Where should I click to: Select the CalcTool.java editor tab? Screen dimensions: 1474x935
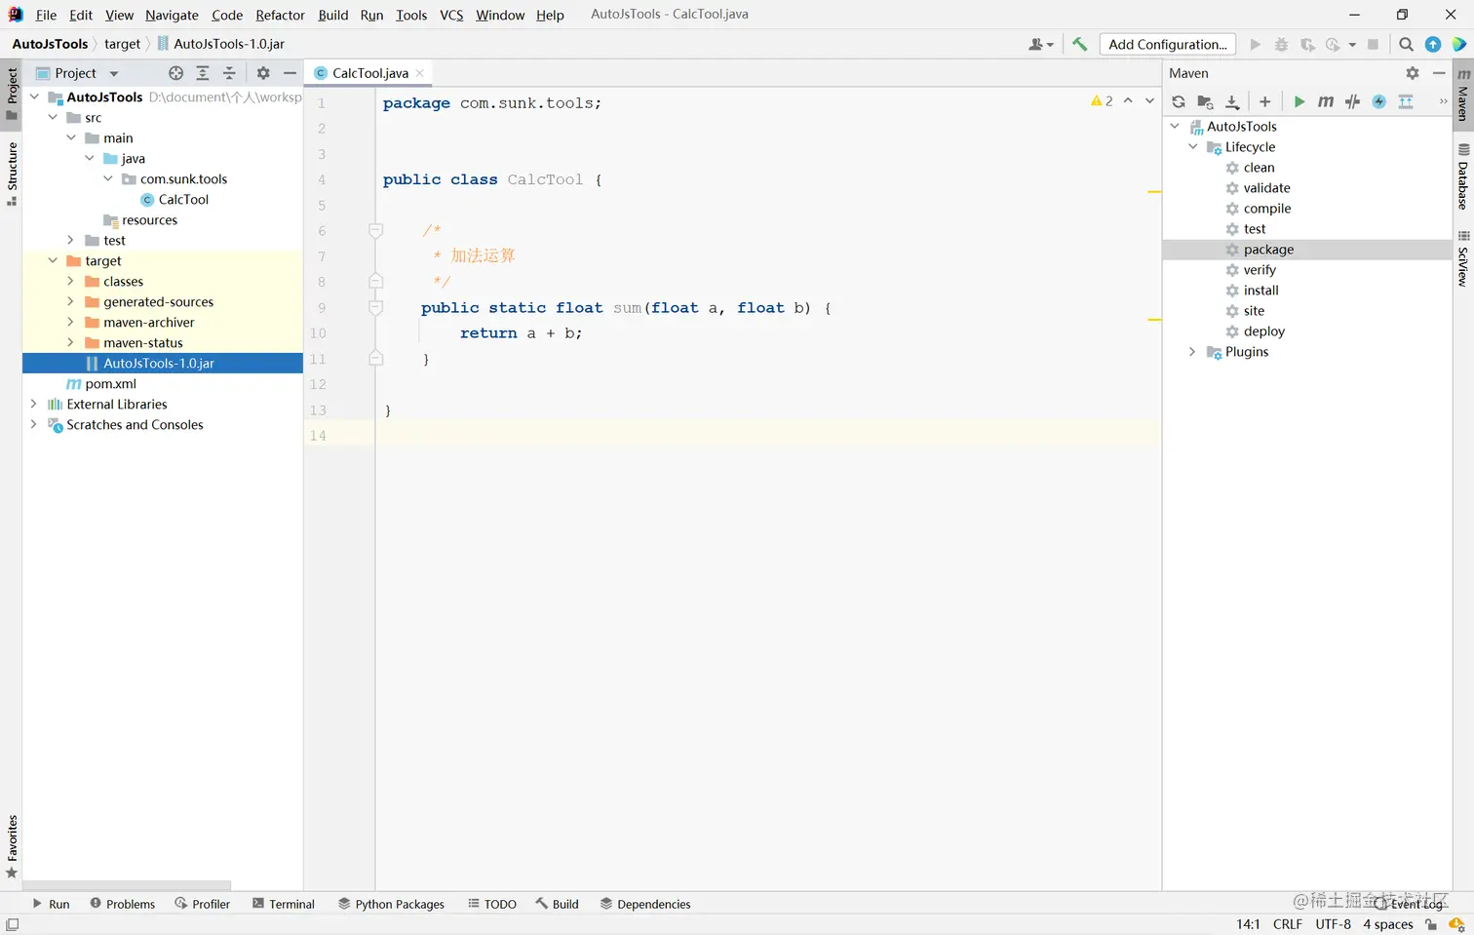pyautogui.click(x=369, y=73)
